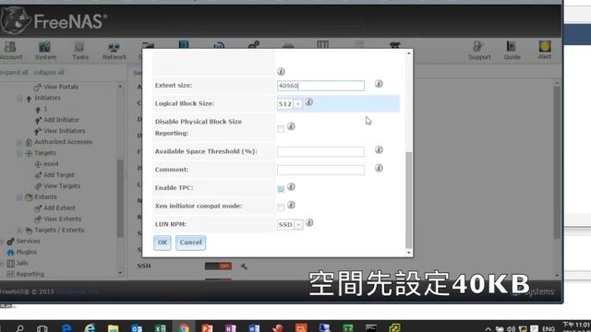Open PowerPoint from the Windows taskbar

207,328
